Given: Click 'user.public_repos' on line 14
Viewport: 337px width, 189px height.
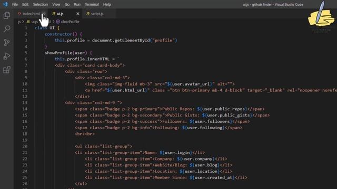Looking at the screenshot, I should pyautogui.click(x=223, y=109).
